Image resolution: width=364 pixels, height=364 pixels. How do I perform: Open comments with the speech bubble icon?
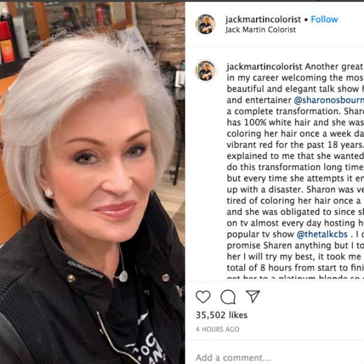pyautogui.click(x=228, y=297)
